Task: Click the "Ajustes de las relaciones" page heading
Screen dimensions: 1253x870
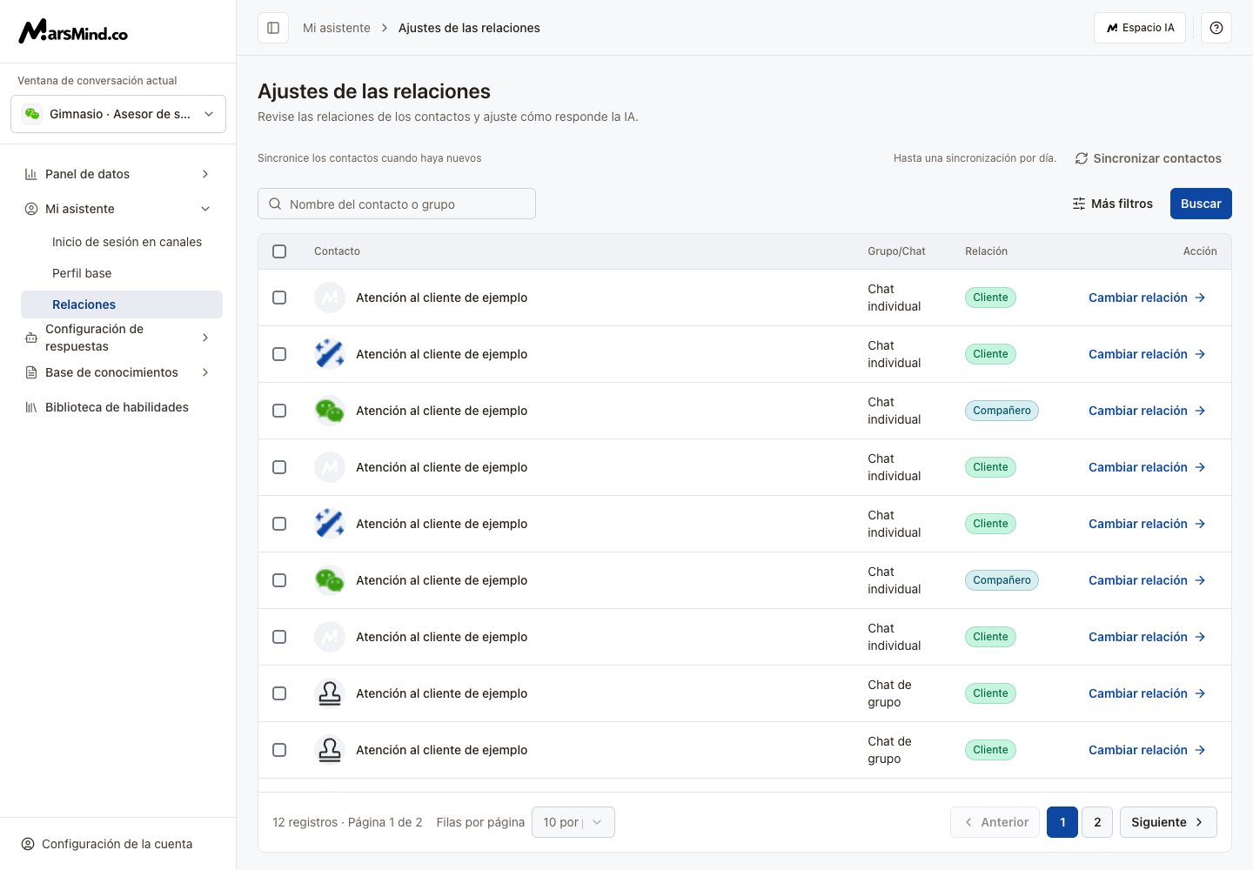Action: (x=374, y=91)
